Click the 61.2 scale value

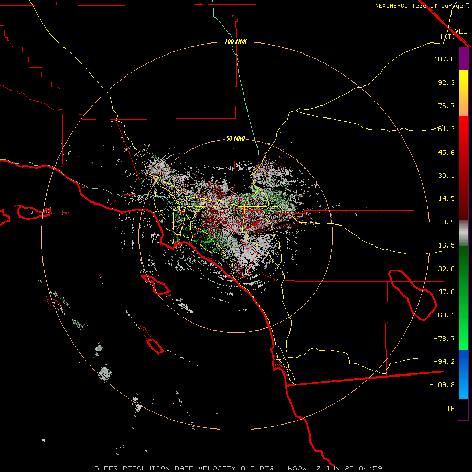pyautogui.click(x=446, y=129)
